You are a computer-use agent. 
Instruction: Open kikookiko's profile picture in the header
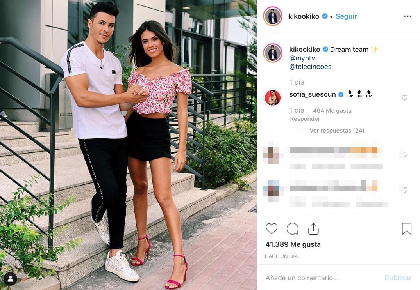(x=272, y=16)
